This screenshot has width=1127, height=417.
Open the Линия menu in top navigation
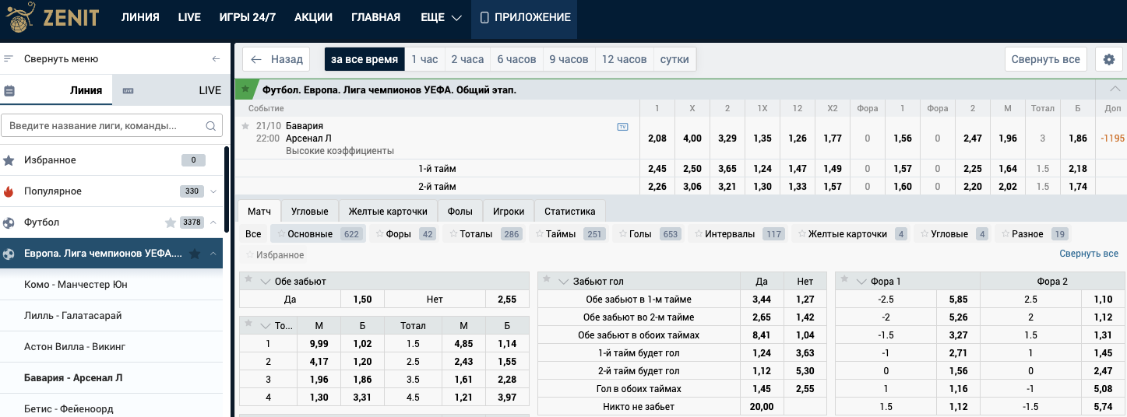pyautogui.click(x=140, y=17)
